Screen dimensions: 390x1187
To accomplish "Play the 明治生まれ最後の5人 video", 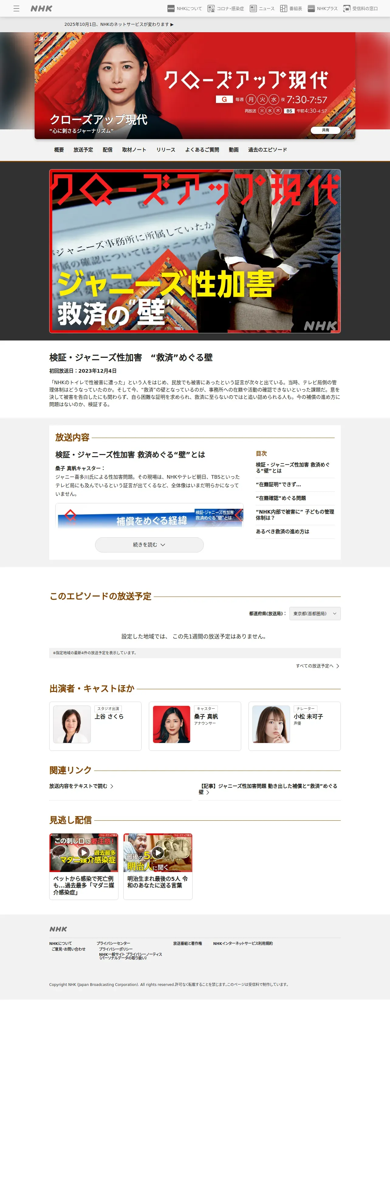I will click(158, 853).
